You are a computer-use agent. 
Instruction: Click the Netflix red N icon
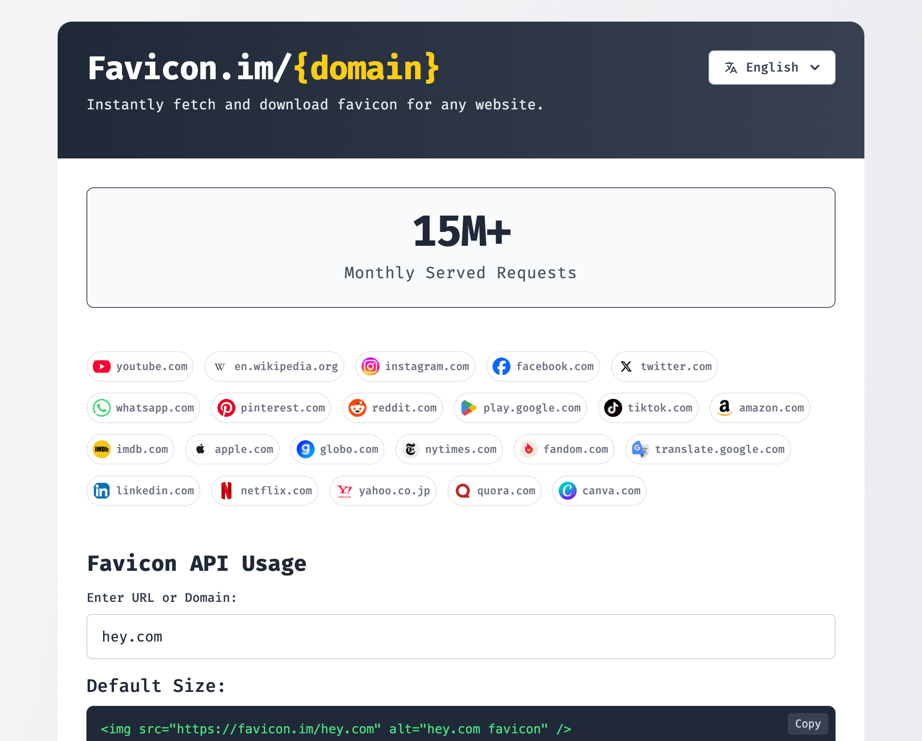coord(227,491)
